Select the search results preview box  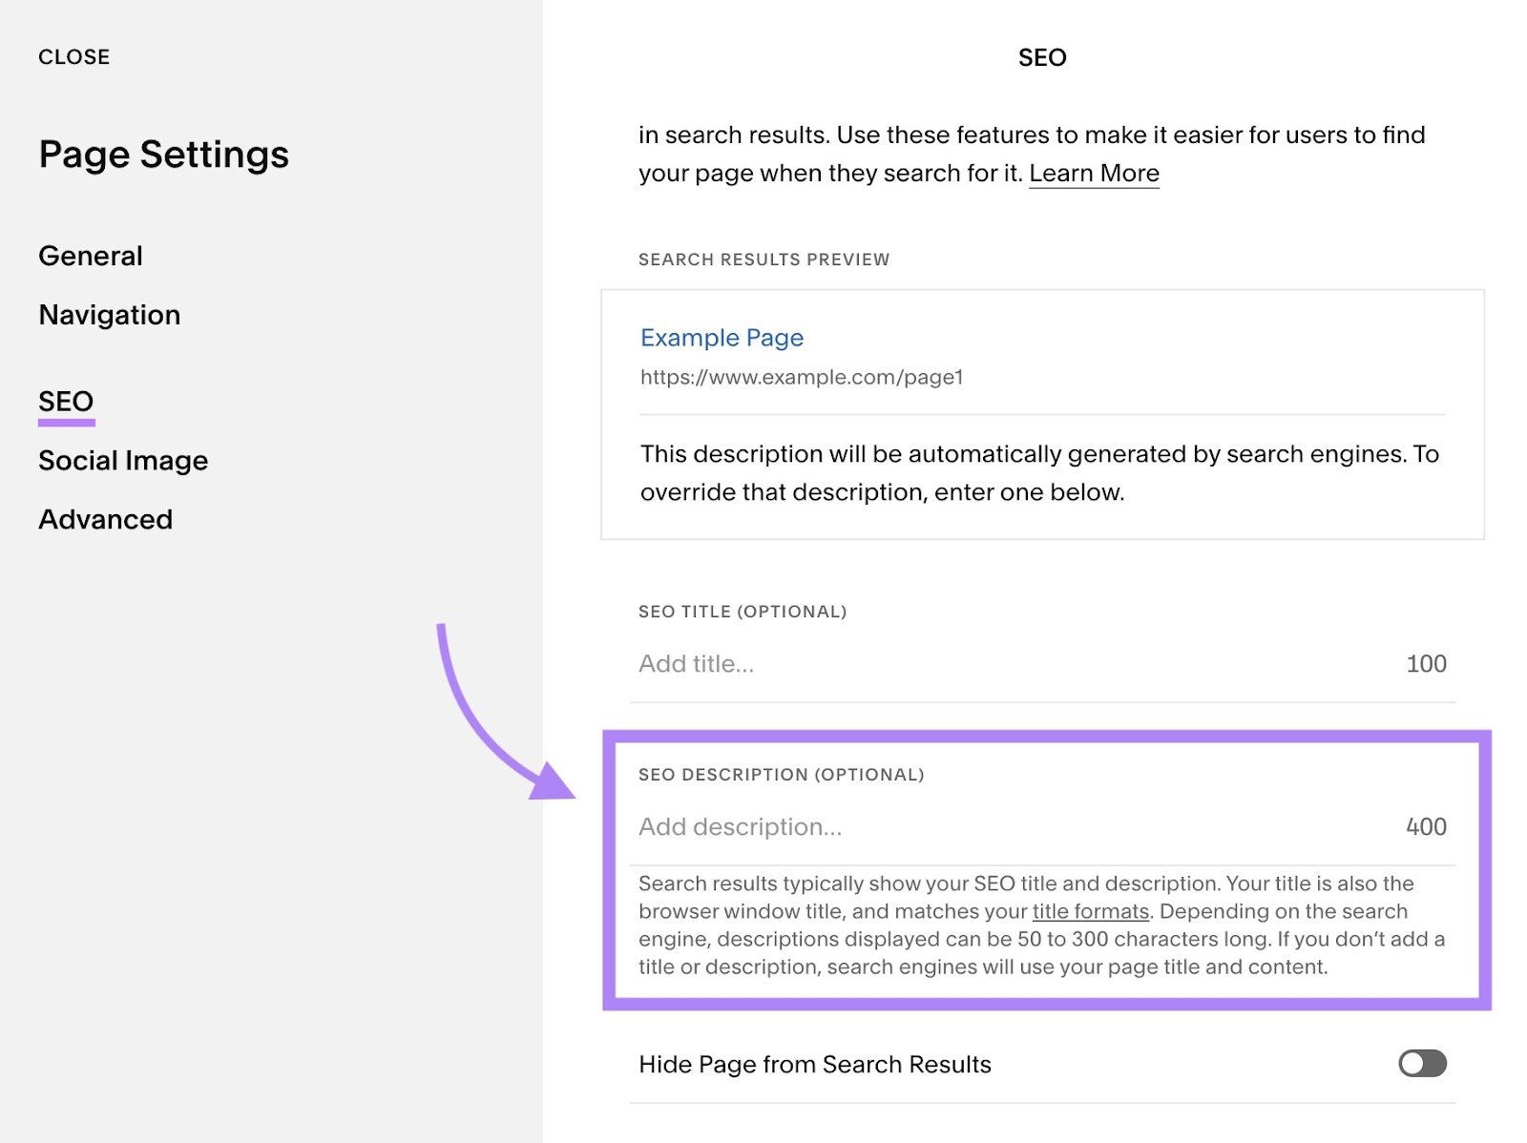(x=1042, y=412)
